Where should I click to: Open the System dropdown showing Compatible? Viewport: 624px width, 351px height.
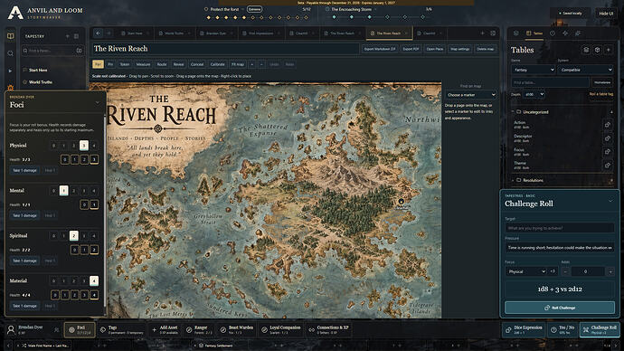click(x=585, y=70)
